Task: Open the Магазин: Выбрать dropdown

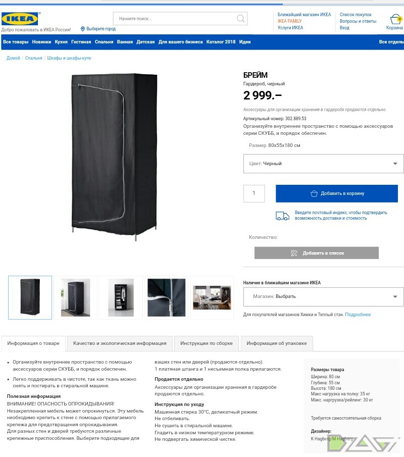Action: point(324,297)
